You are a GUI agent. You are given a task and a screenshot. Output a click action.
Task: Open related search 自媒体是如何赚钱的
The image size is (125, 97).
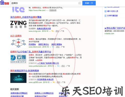(x=19, y=93)
